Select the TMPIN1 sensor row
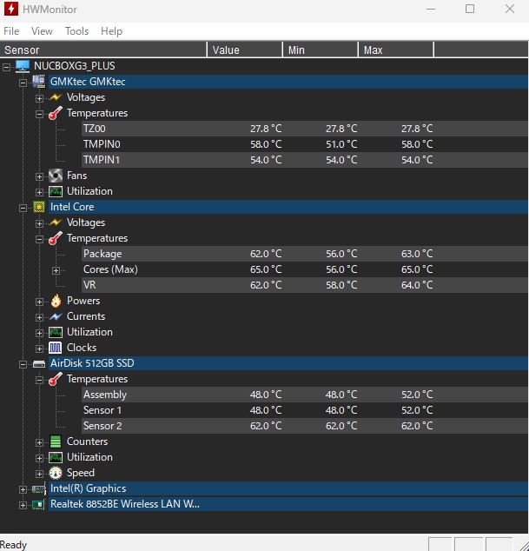Viewport: 529px width, 551px height. click(x=305, y=160)
